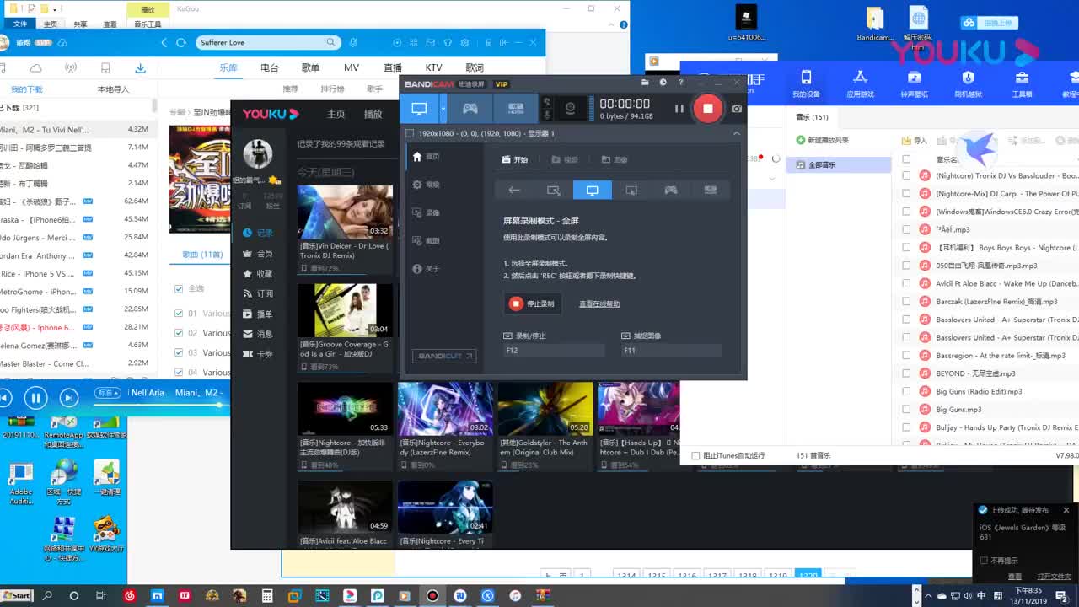The image size is (1079, 607).
Task: Open the 查看在线帮助 online help link
Action: (x=599, y=304)
